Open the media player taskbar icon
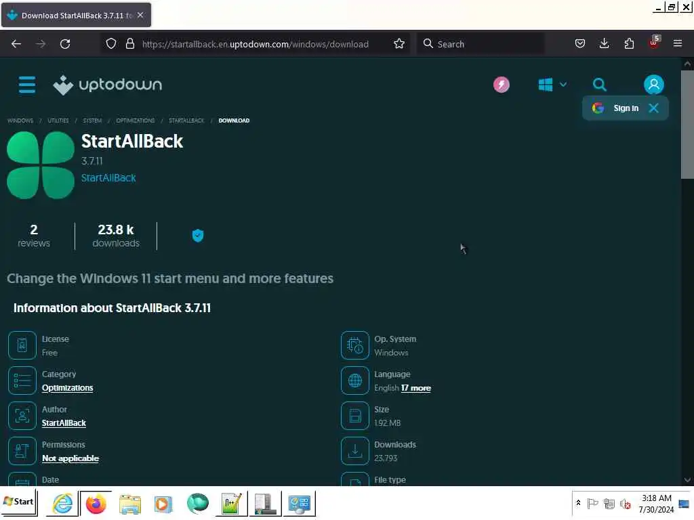The width and height of the screenshot is (694, 520). (163, 504)
